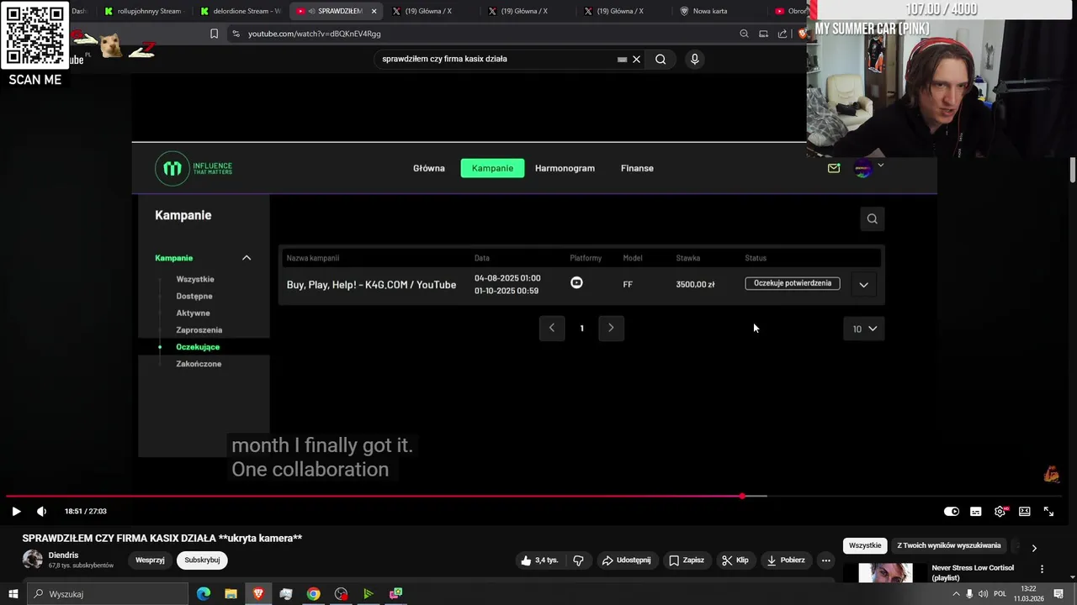Select Wszystkie in the Kampanie sidebar

pos(195,279)
